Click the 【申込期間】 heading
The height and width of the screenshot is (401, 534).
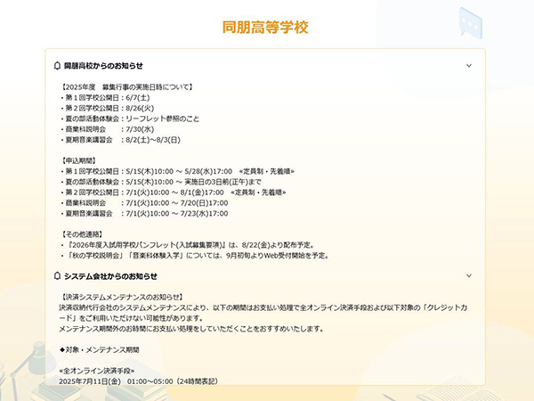coord(79,160)
